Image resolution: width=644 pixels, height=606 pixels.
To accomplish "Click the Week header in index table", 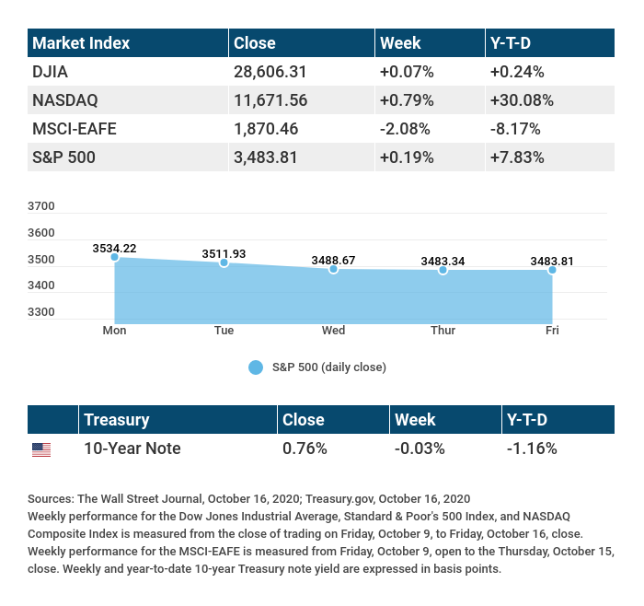I will point(400,43).
